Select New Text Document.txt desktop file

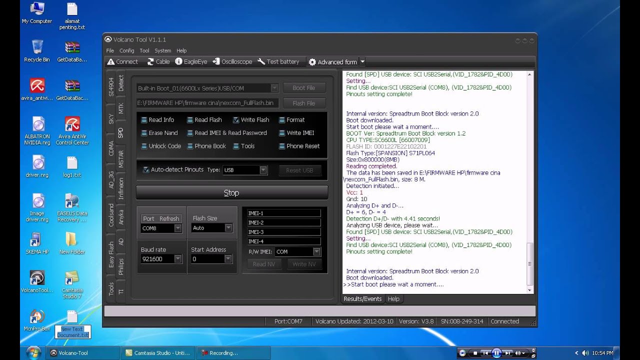tap(72, 324)
